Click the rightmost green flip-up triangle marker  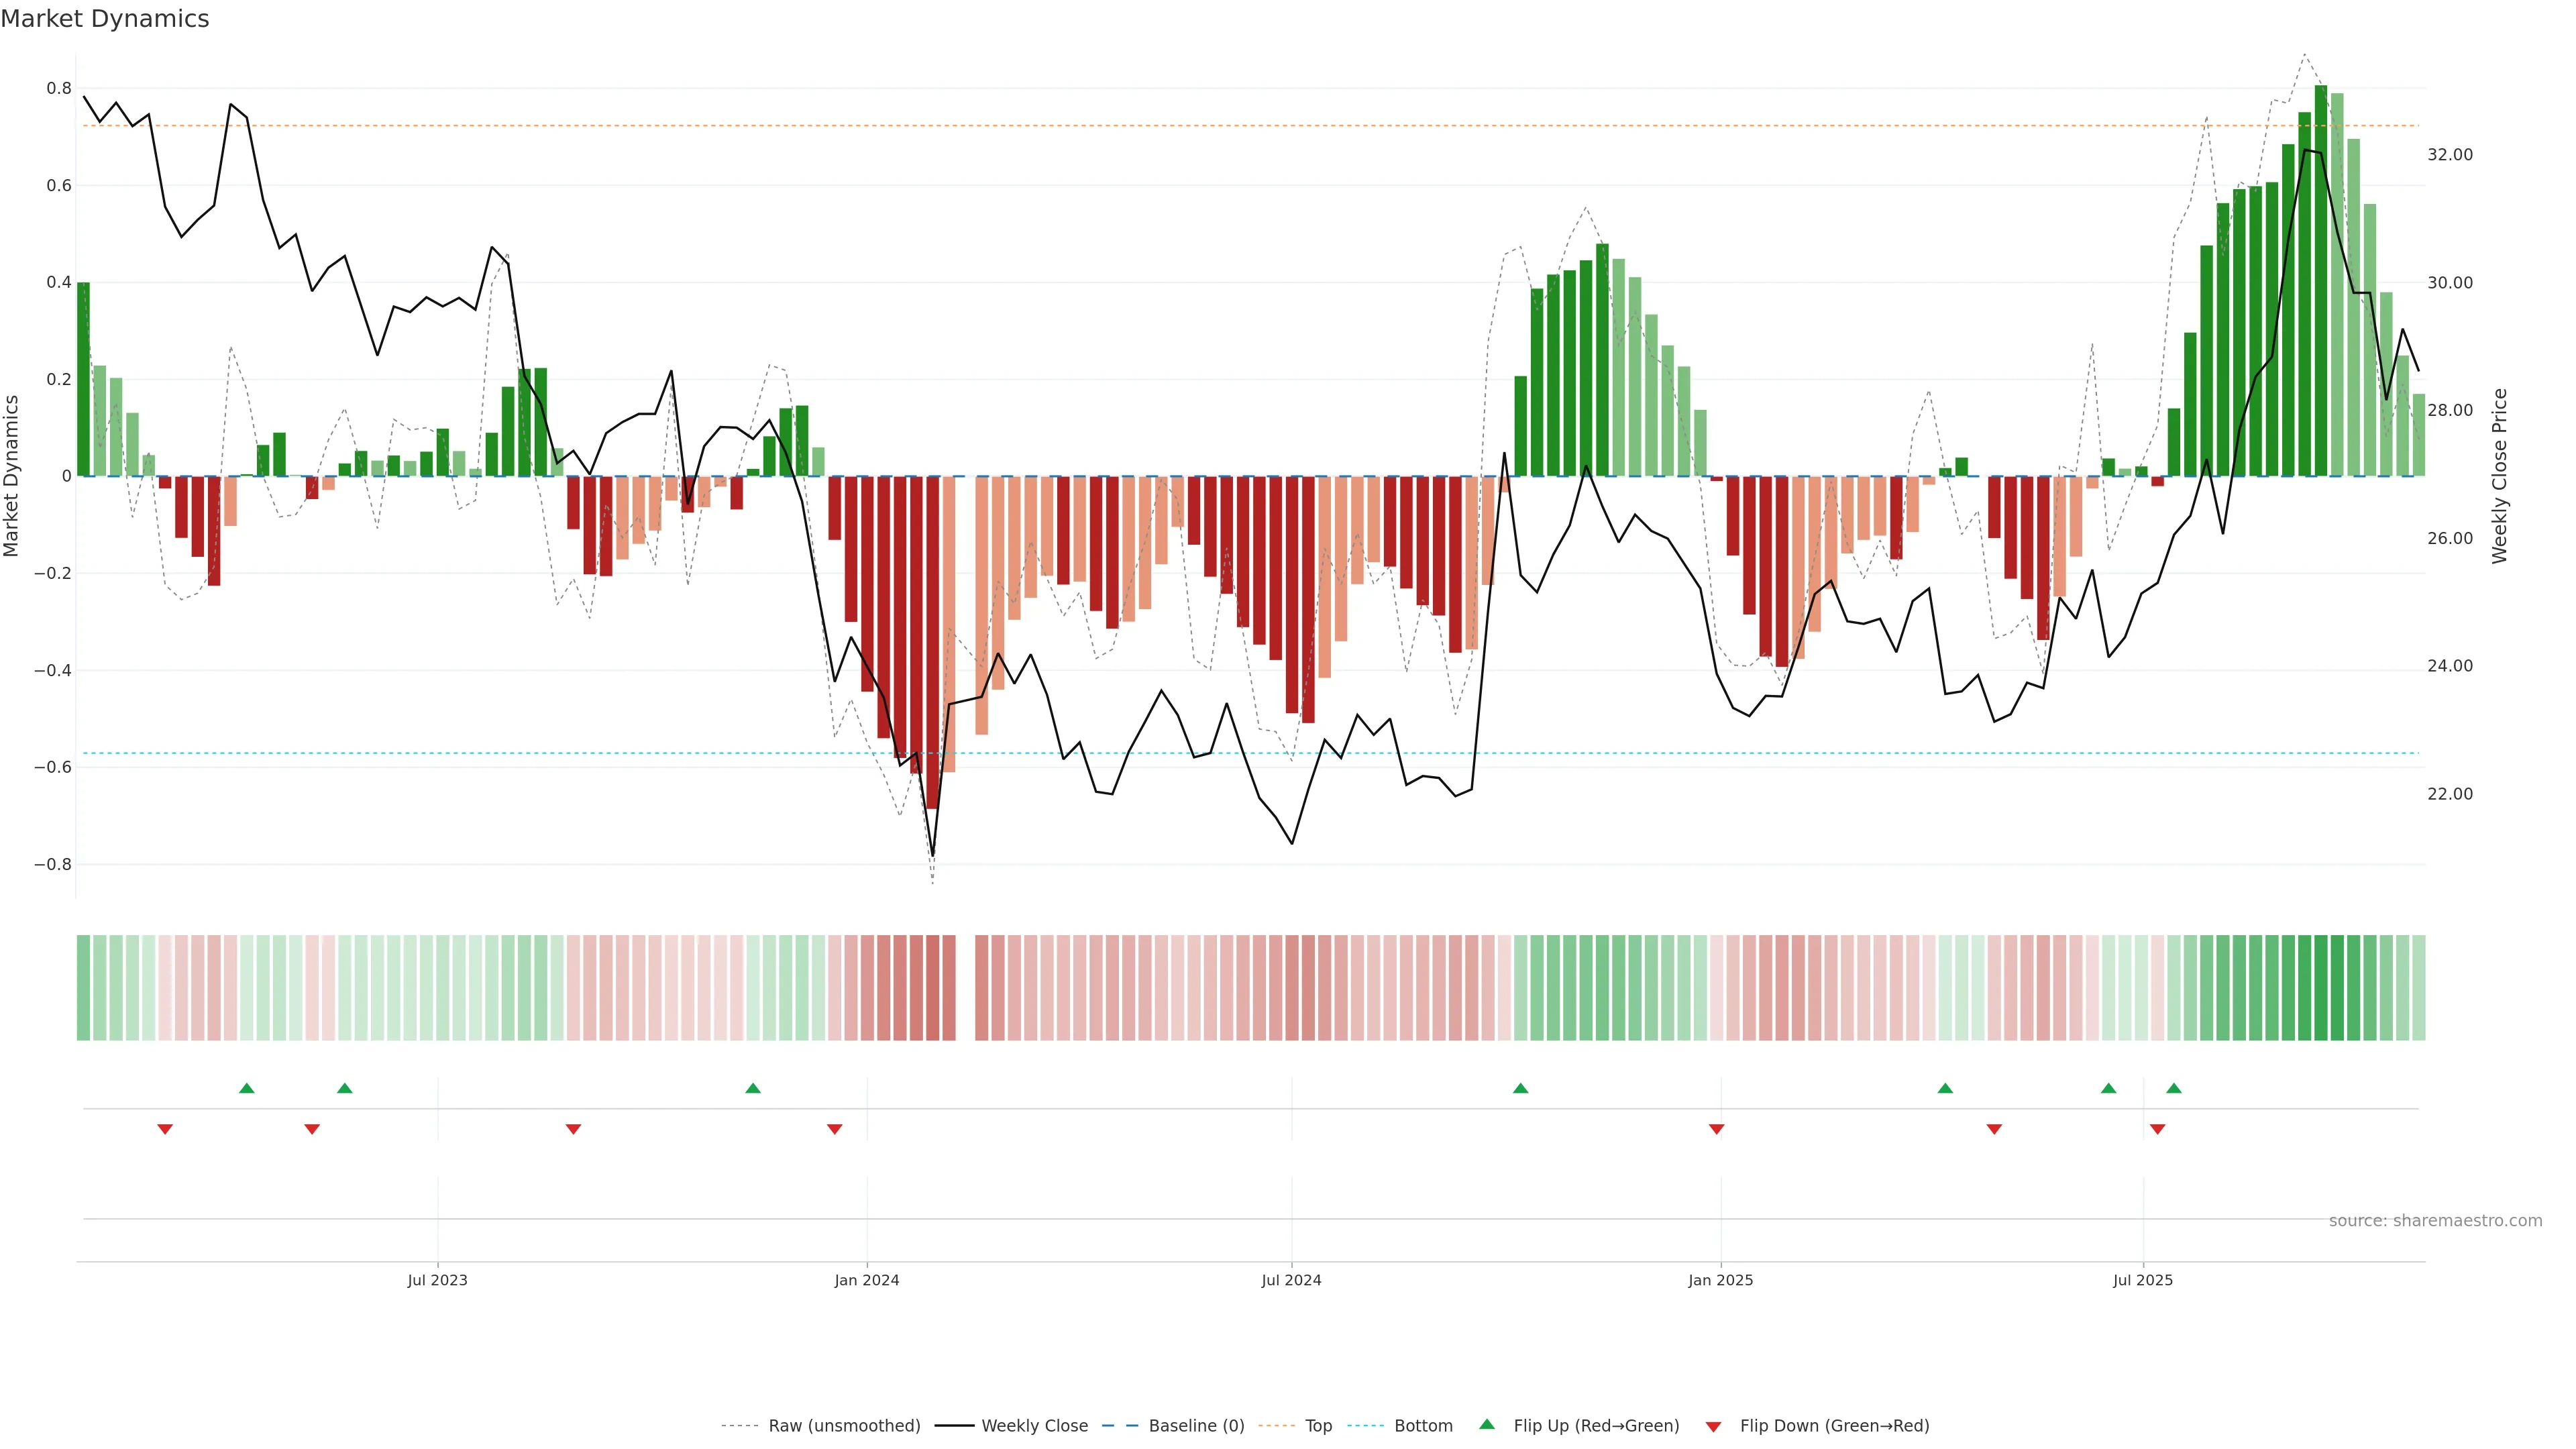[2174, 1088]
